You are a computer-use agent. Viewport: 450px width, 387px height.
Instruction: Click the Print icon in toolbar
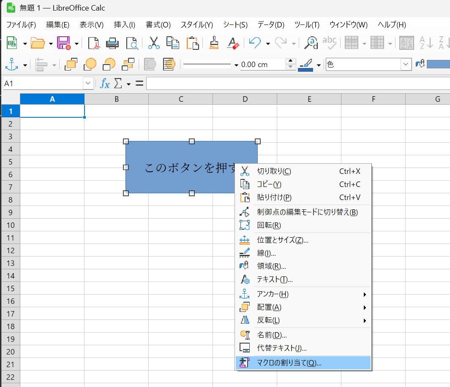112,43
